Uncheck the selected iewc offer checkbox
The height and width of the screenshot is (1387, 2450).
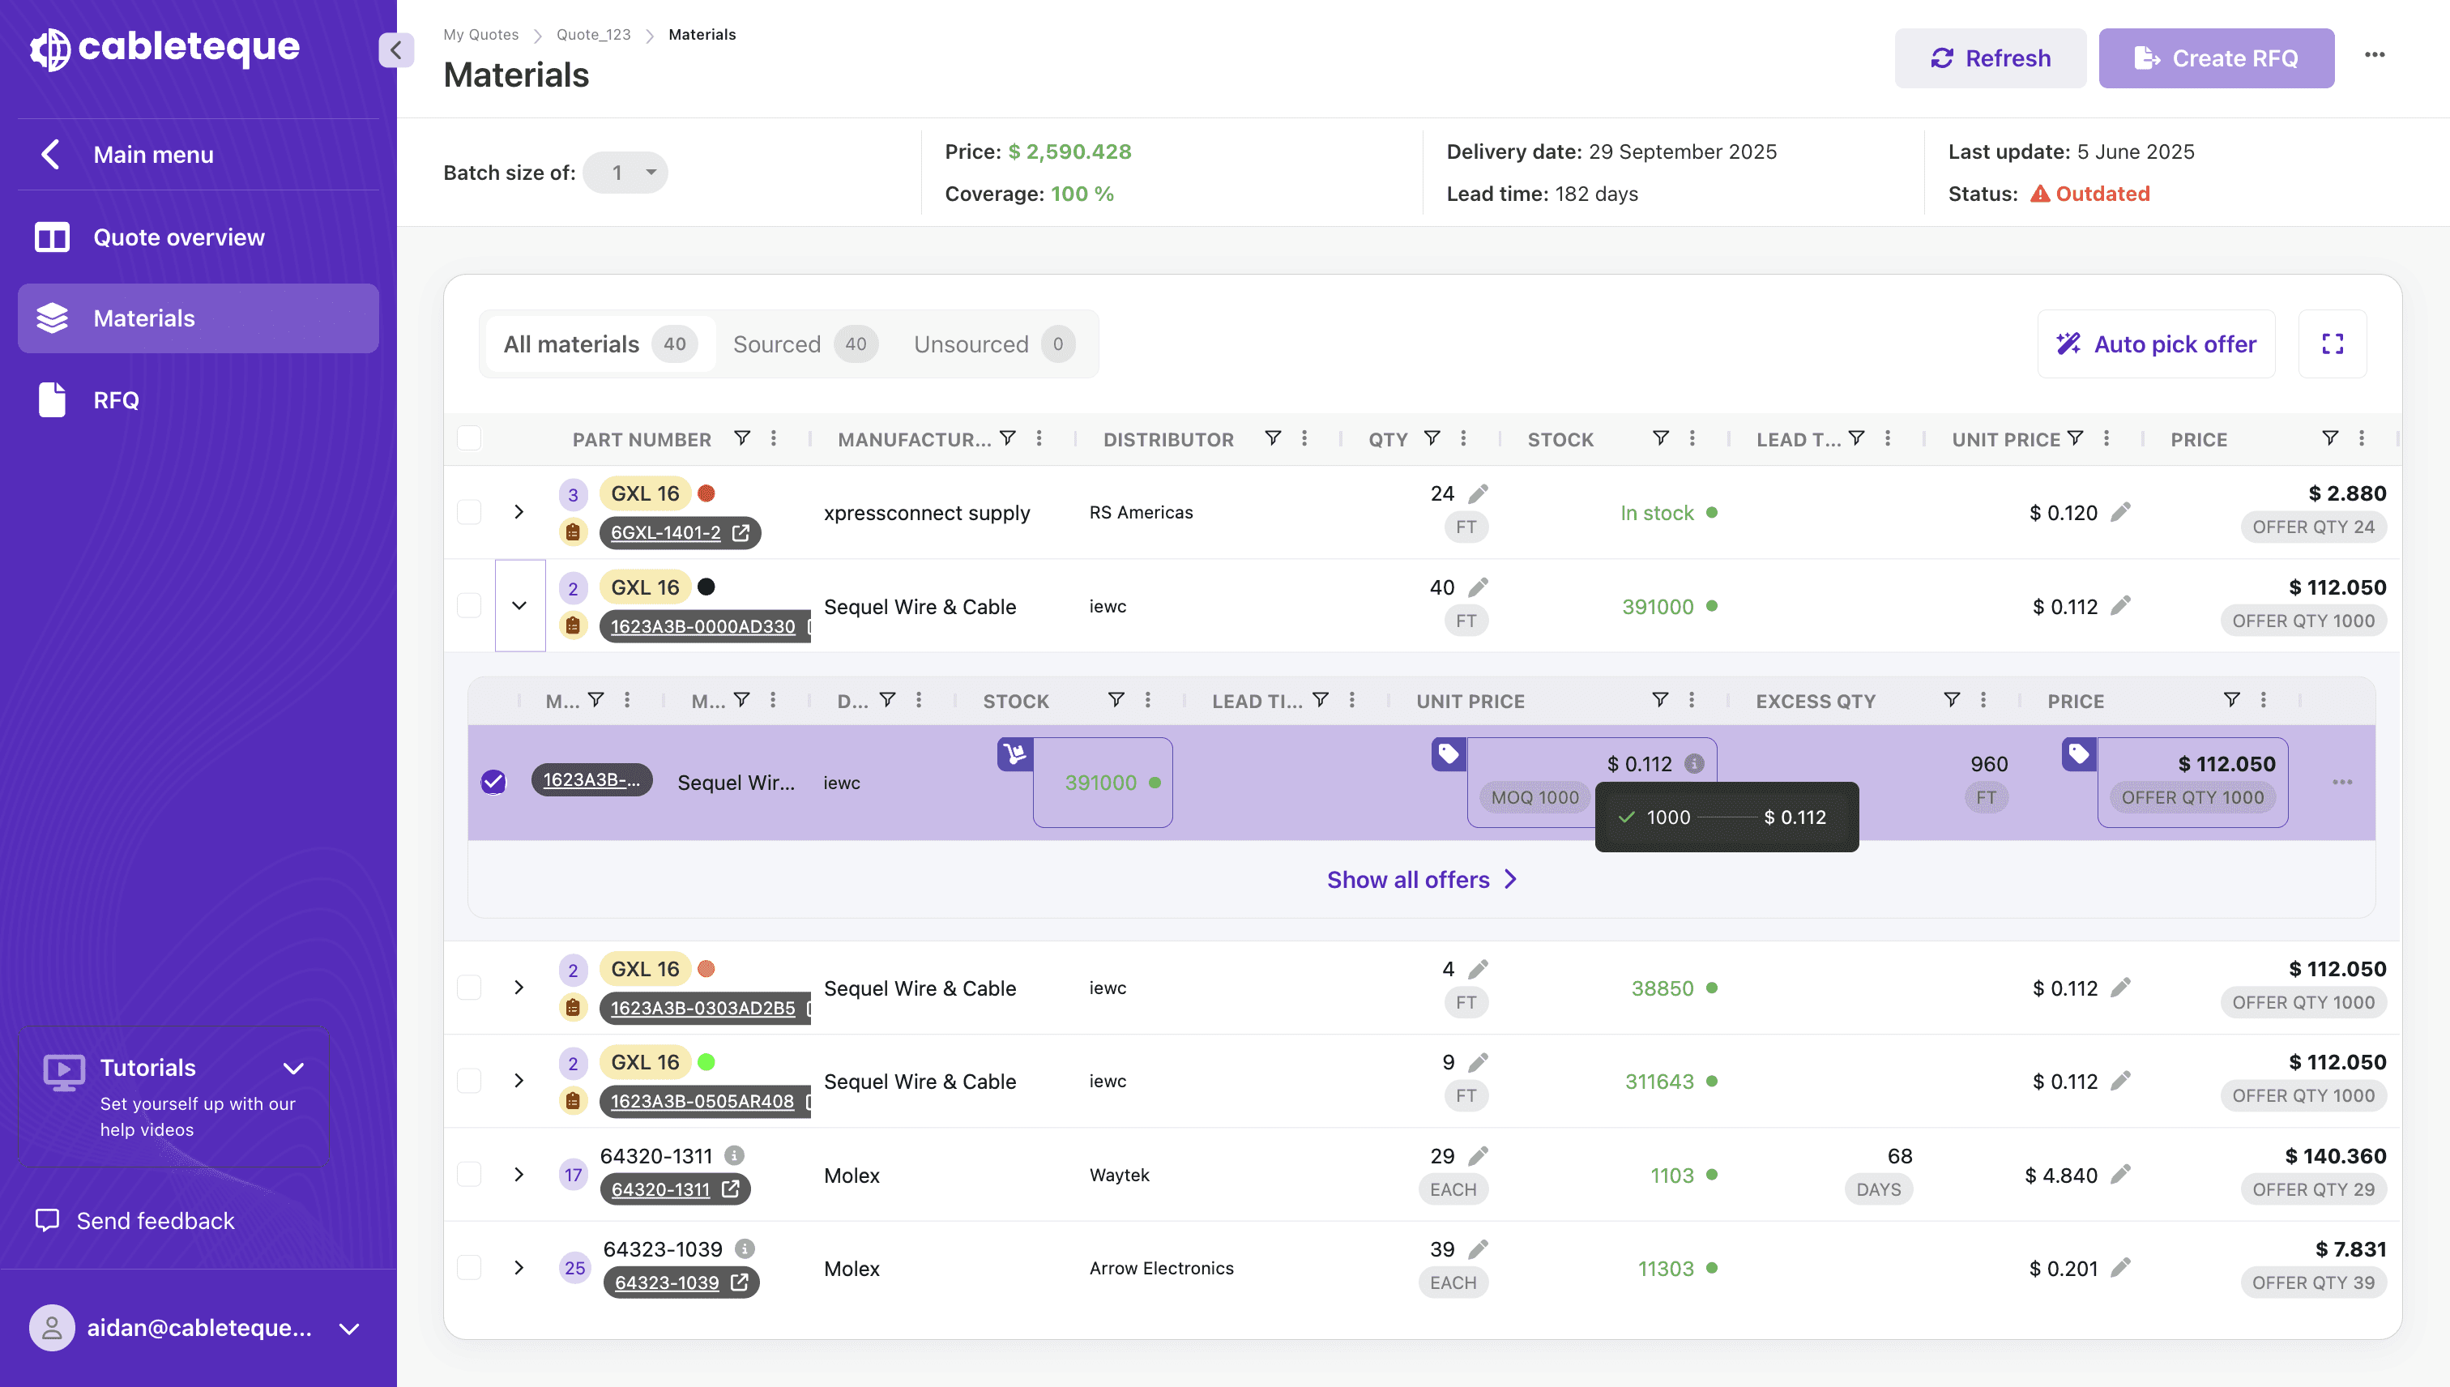[493, 781]
